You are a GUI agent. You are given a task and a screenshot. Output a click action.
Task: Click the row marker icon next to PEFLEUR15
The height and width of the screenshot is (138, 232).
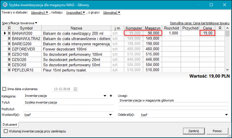(9, 70)
